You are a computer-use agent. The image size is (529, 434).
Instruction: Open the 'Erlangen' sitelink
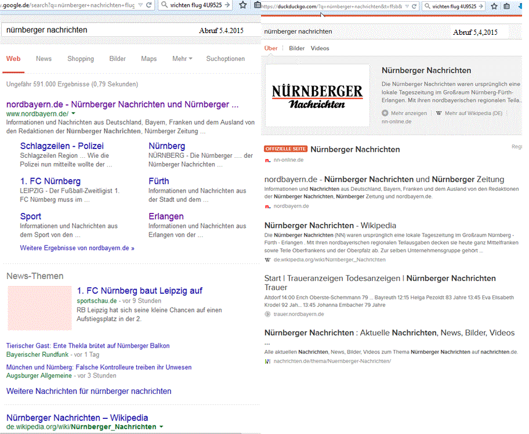pos(166,216)
